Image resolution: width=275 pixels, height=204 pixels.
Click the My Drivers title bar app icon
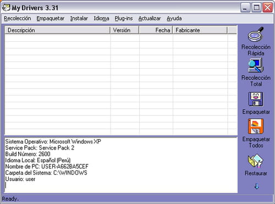[6, 8]
